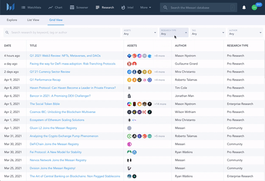Screen dimensions: 265x181
Task: Open Analyzing the Crypto Exchange Pump Phenomenon
Action: pyautogui.click(x=64, y=136)
